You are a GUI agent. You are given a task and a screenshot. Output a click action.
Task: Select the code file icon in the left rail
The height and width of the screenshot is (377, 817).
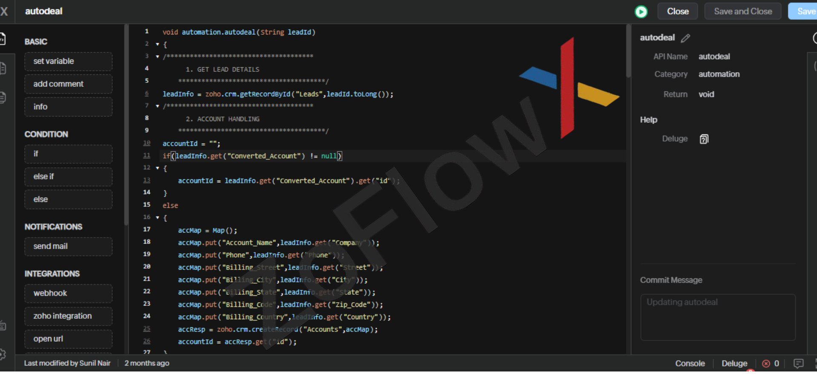tap(2, 39)
